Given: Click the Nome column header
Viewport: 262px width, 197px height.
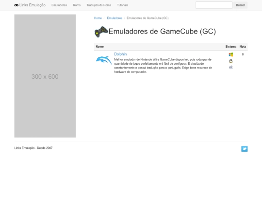Looking at the screenshot, I should (x=100, y=47).
